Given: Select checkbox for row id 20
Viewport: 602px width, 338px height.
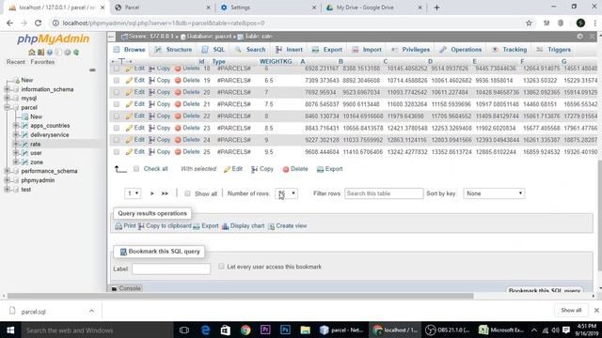Looking at the screenshot, I should [117, 92].
